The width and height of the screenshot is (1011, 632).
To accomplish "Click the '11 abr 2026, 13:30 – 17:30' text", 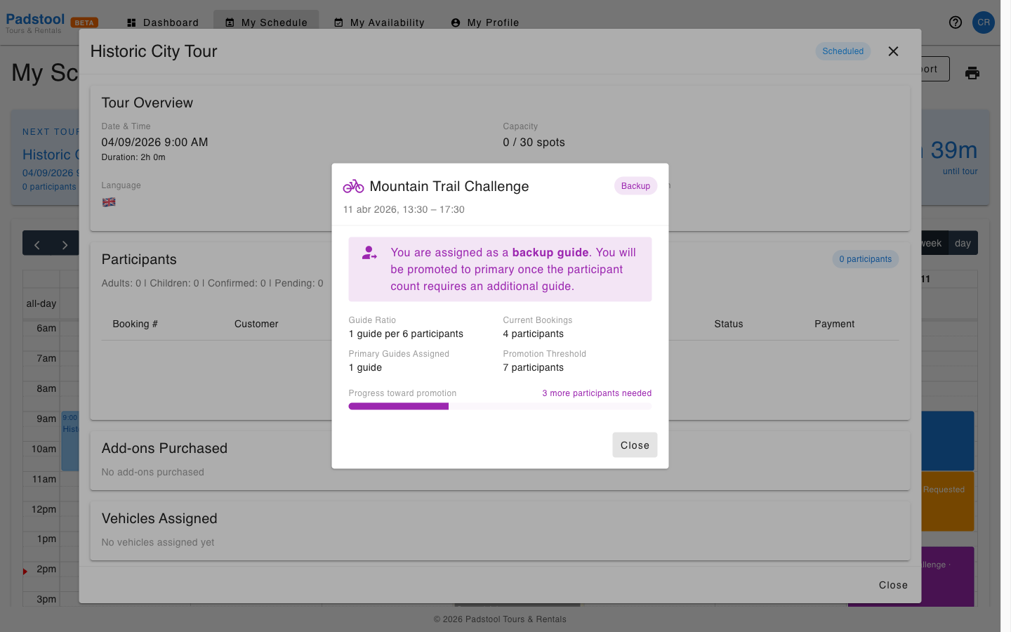I will tap(404, 209).
